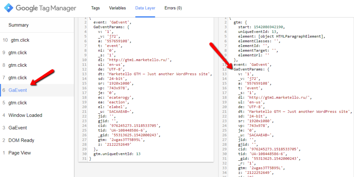Select the Data Layer tab
The height and width of the screenshot is (177, 354).
145,8
